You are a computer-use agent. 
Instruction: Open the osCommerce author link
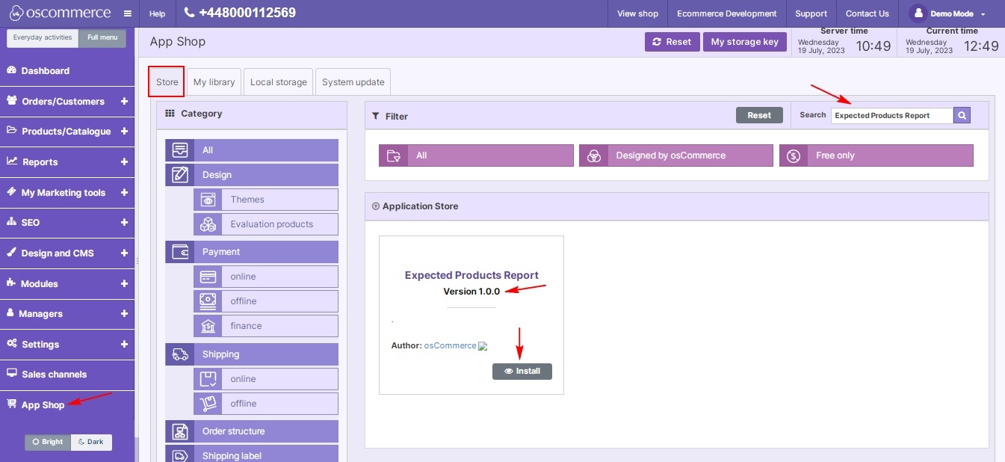(x=450, y=345)
